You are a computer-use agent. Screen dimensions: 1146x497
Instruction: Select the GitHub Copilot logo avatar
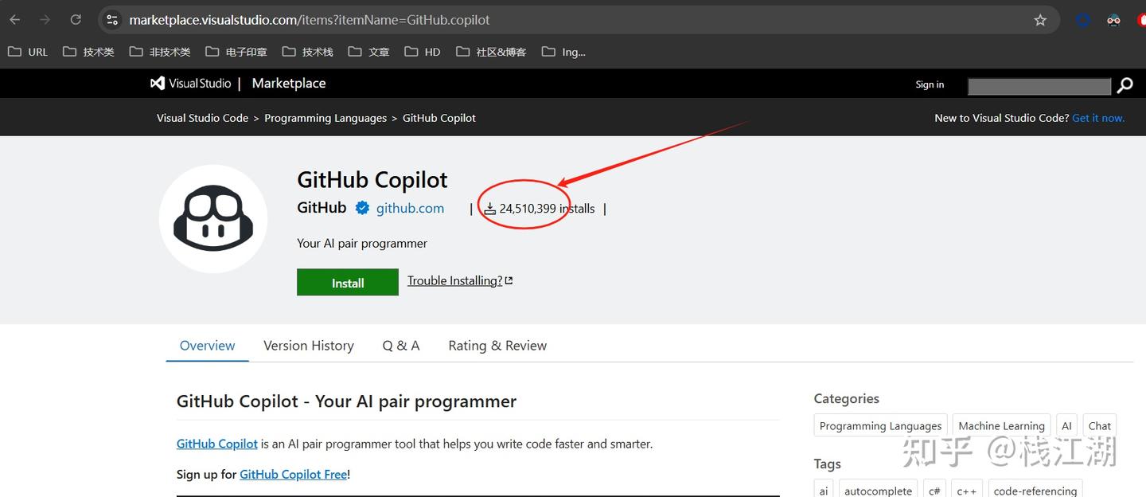pos(213,218)
